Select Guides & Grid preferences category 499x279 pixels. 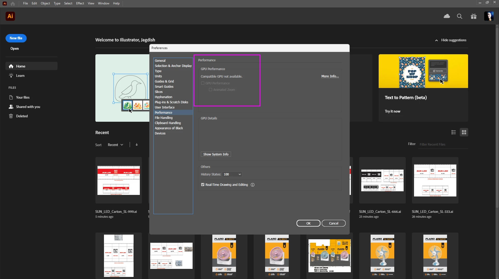point(173,81)
